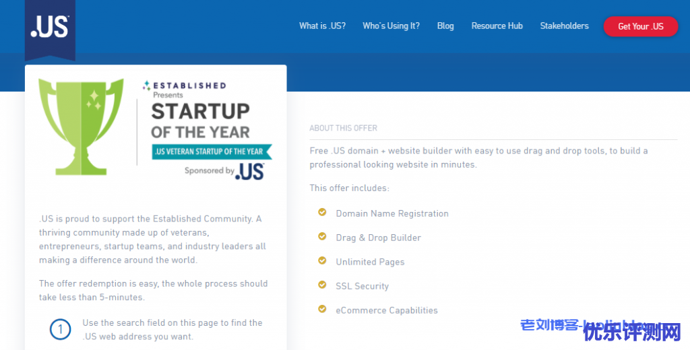The image size is (690, 350).
Task: Click the About This Offer heading
Action: [x=343, y=128]
